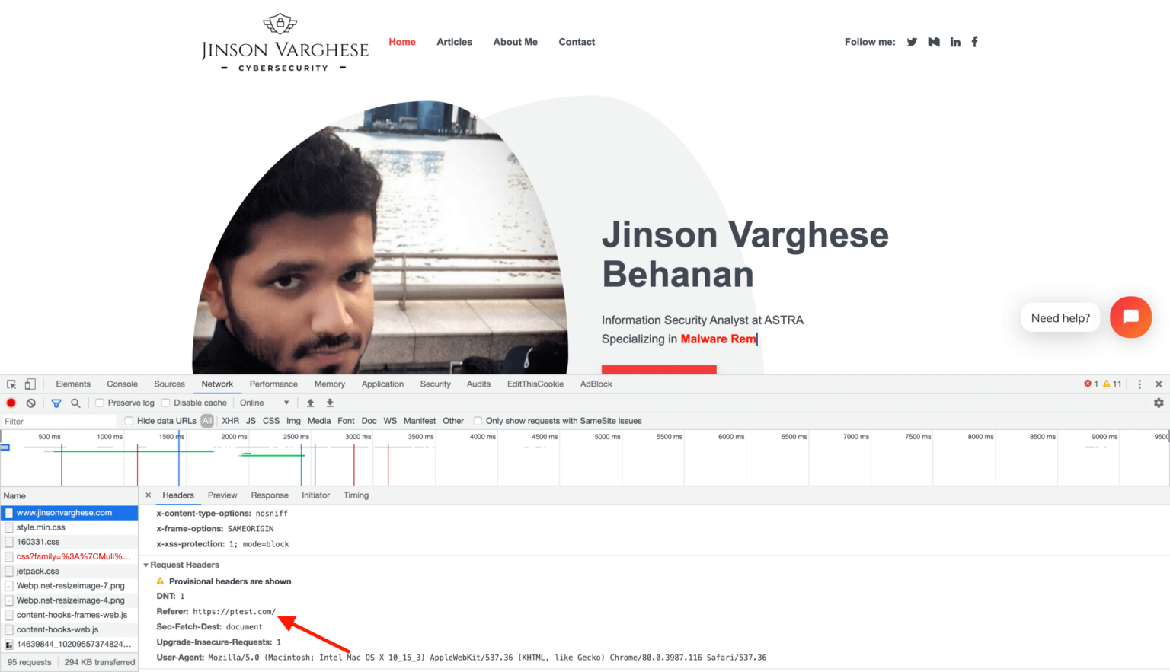Open the DevTools three-dot menu

click(1140, 384)
